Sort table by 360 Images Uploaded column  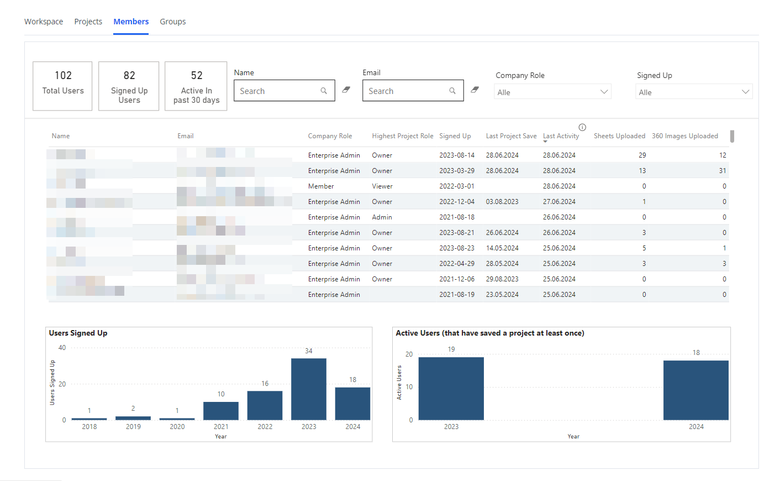pos(684,136)
